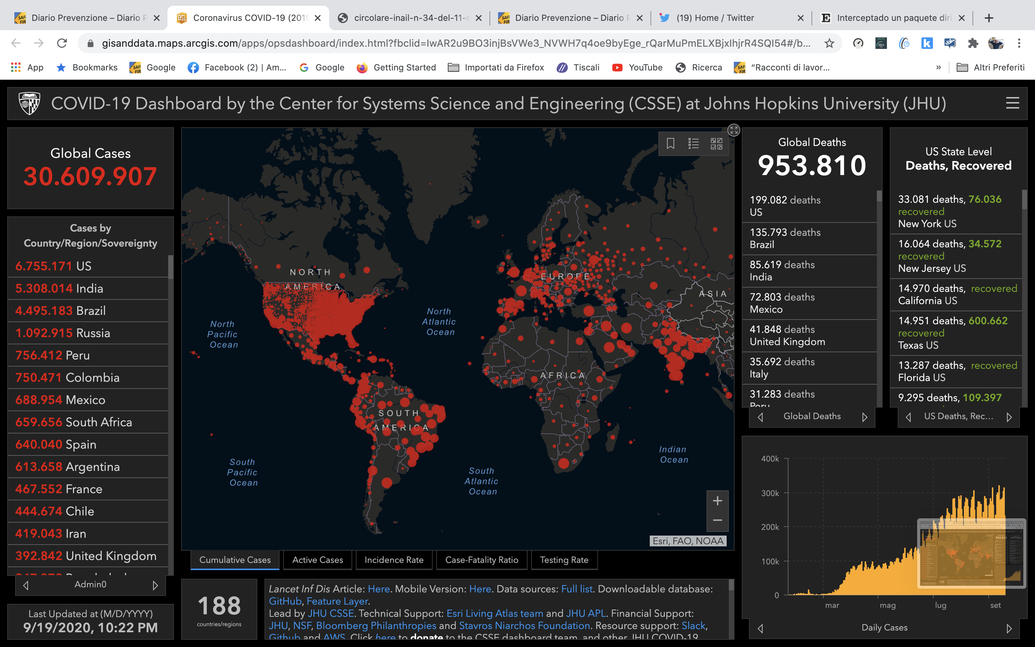Image resolution: width=1035 pixels, height=647 pixels.
Task: Select 41.848 deaths United Kingdom row
Action: pyautogui.click(x=809, y=335)
